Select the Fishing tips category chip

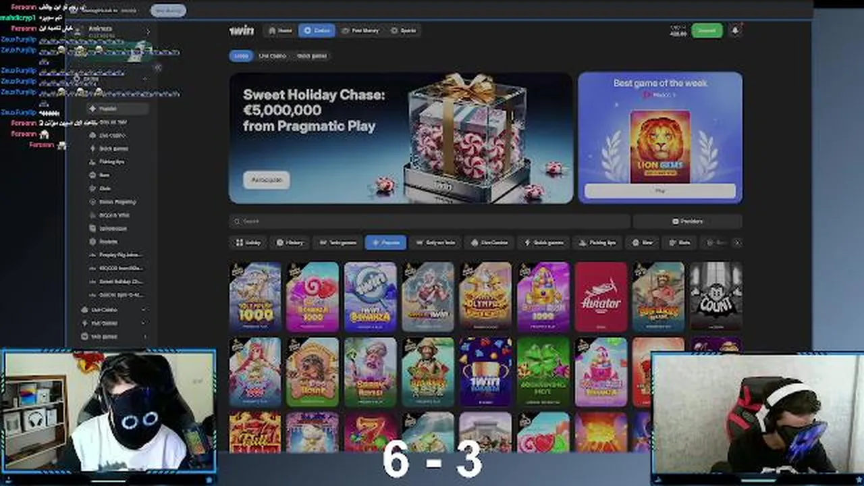tap(597, 242)
